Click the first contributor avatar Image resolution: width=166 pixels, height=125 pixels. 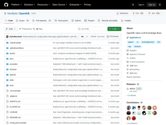point(129,108)
